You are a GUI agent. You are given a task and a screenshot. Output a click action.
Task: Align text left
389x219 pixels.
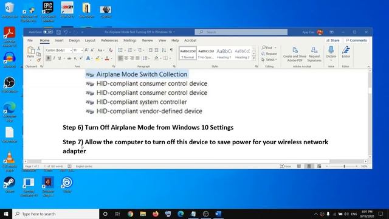pyautogui.click(x=120, y=58)
